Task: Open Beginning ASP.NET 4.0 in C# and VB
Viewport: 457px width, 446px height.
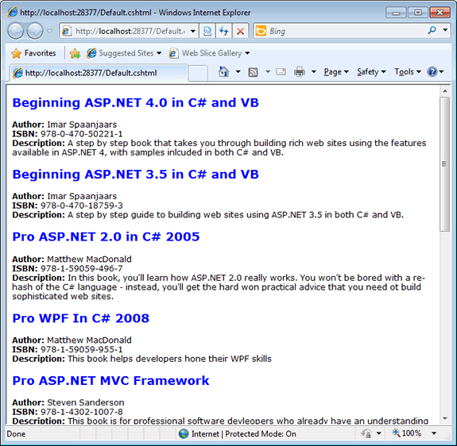Action: click(x=136, y=102)
